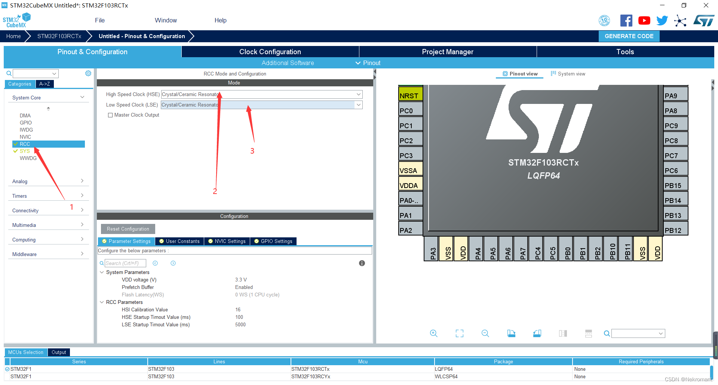
Task: Switch to the Project Manager tab
Action: (x=448, y=52)
